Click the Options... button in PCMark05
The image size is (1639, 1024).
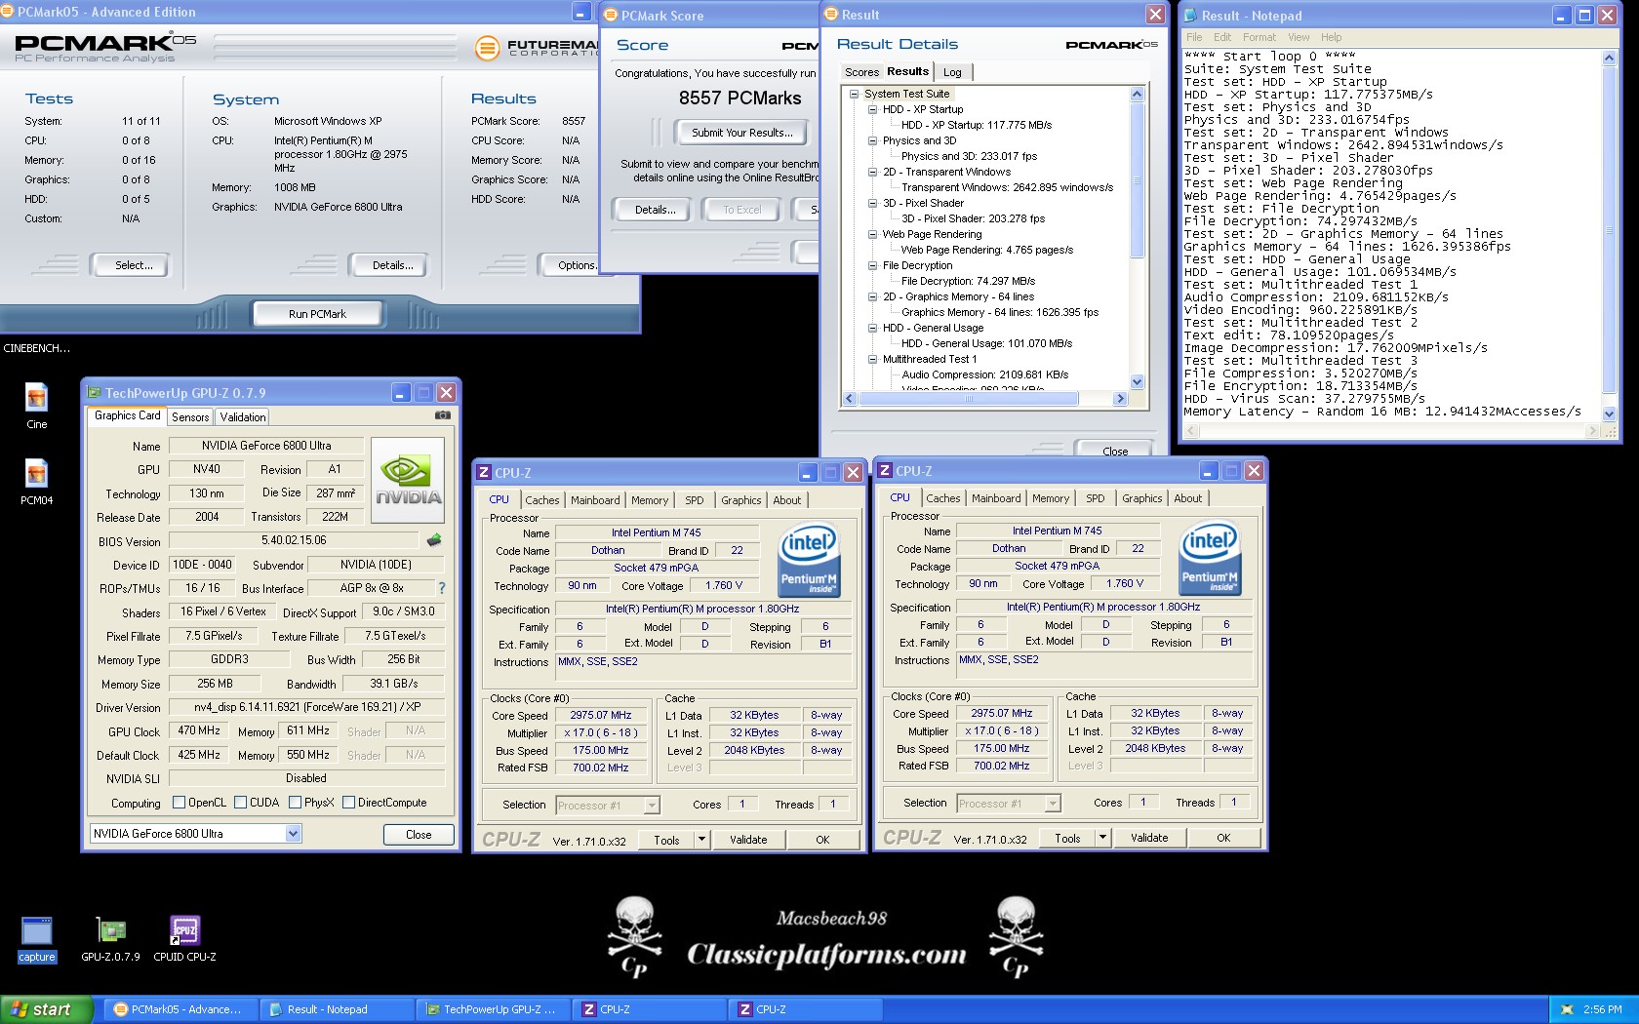point(576,265)
